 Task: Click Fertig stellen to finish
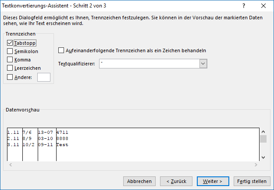pos(252,181)
